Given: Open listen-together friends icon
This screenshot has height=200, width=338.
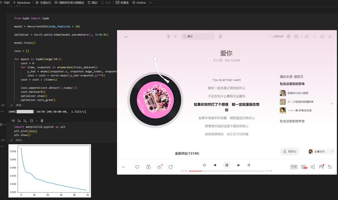Looking at the screenshot, I should [321, 167].
